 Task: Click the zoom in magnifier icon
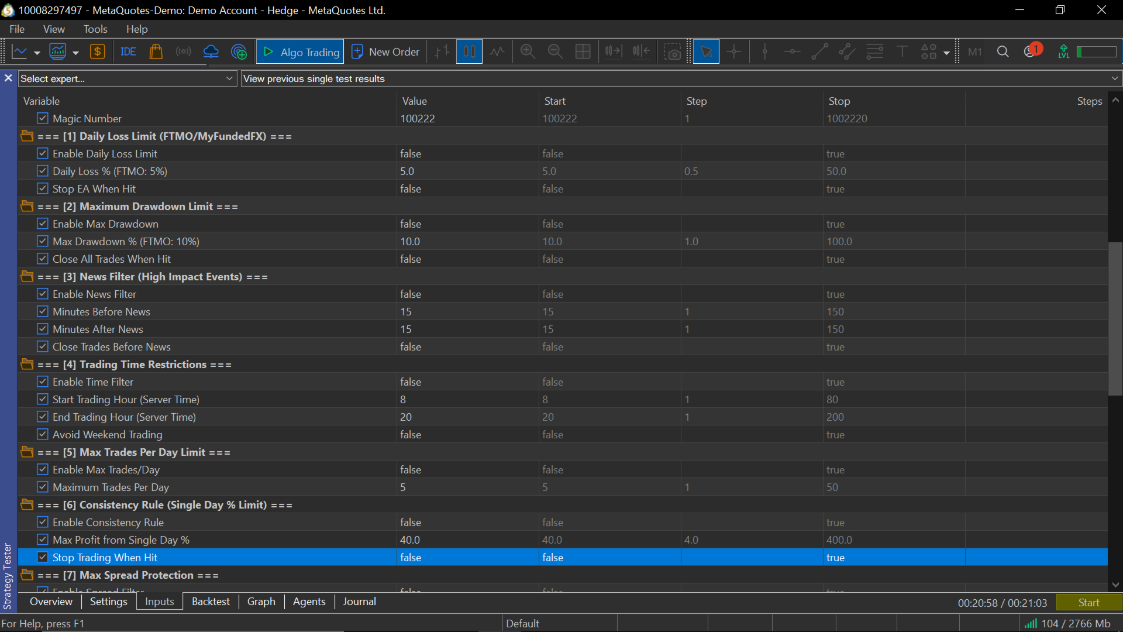point(528,52)
